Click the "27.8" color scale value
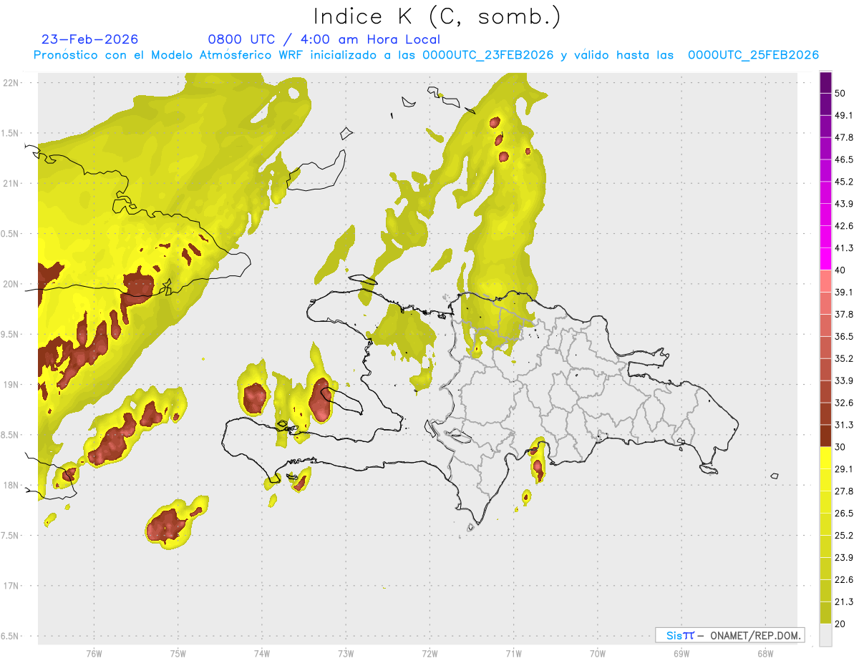Screen dimensions: 859x663 click(x=844, y=491)
